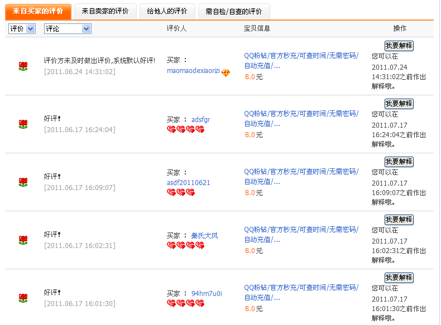The width and height of the screenshot is (441, 325).
Task: Click the heart rating icons under asdf20110621
Action: point(181,192)
